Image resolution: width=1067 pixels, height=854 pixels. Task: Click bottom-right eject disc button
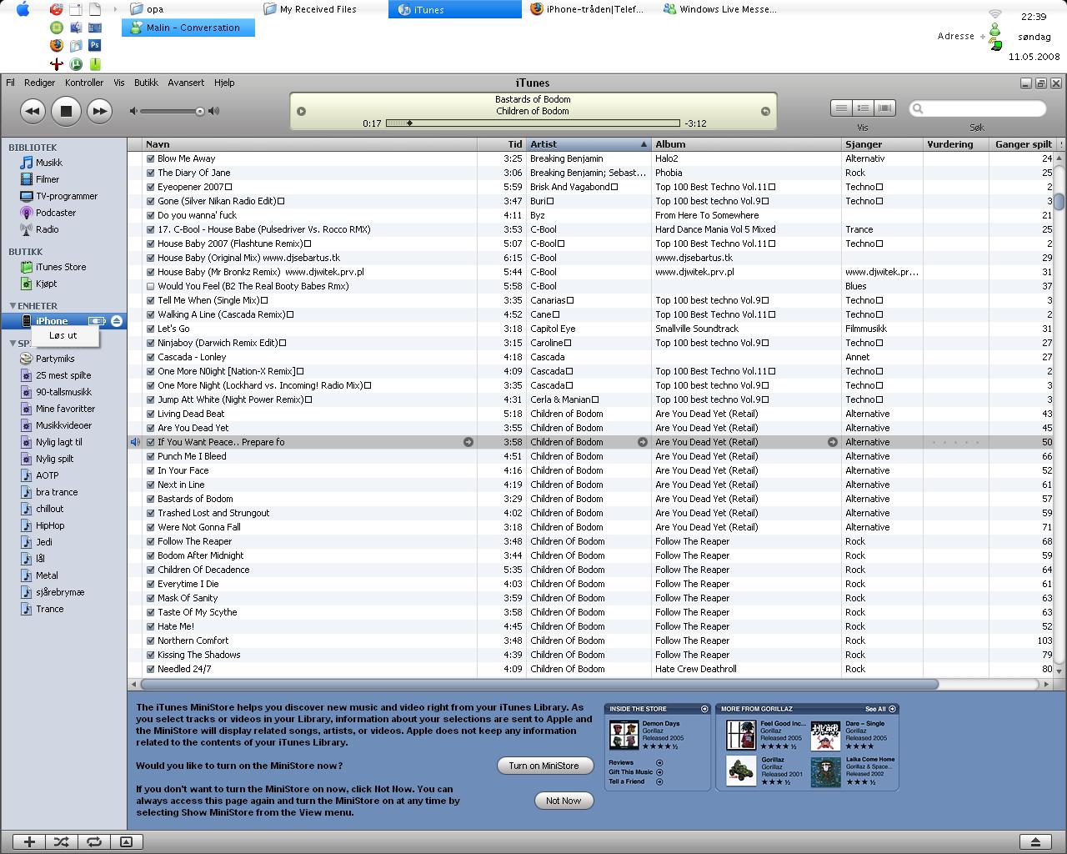[x=1035, y=842]
